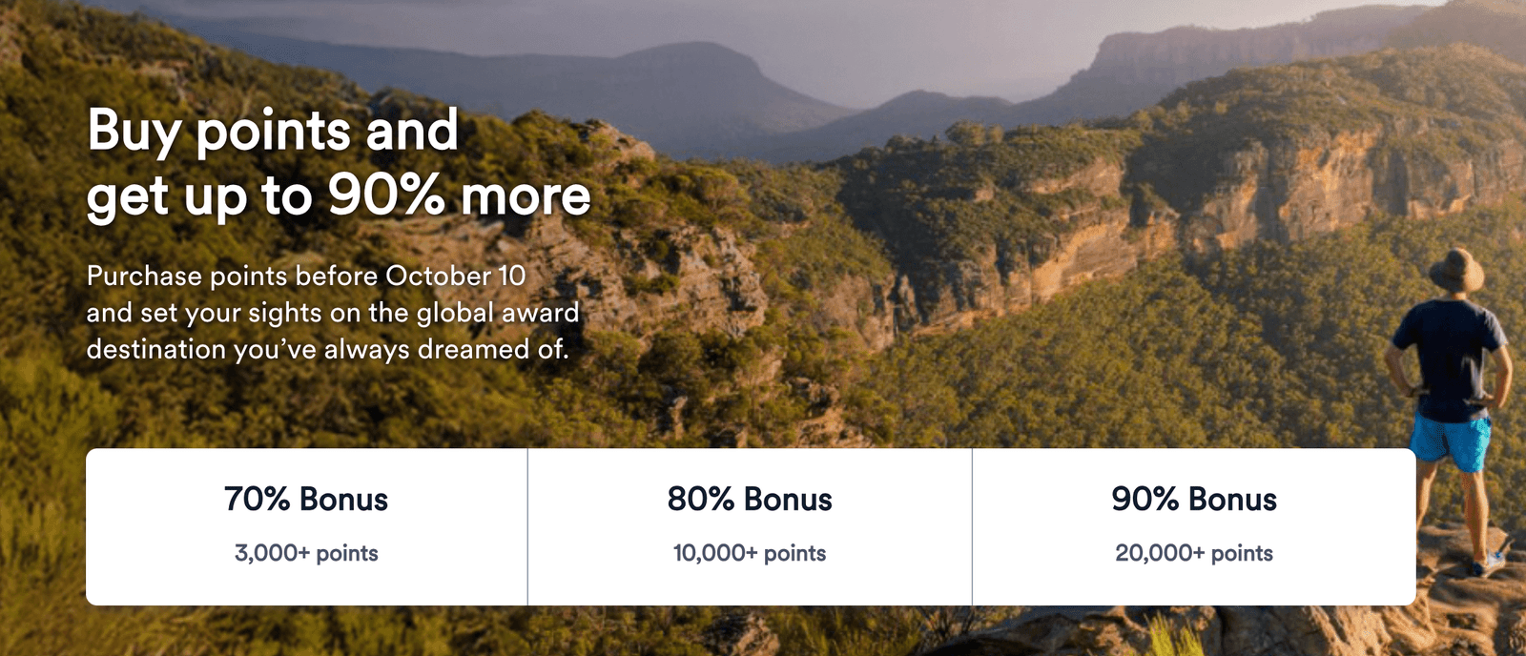
Task: Click the "Buy points and" headline line
Action: tap(273, 131)
